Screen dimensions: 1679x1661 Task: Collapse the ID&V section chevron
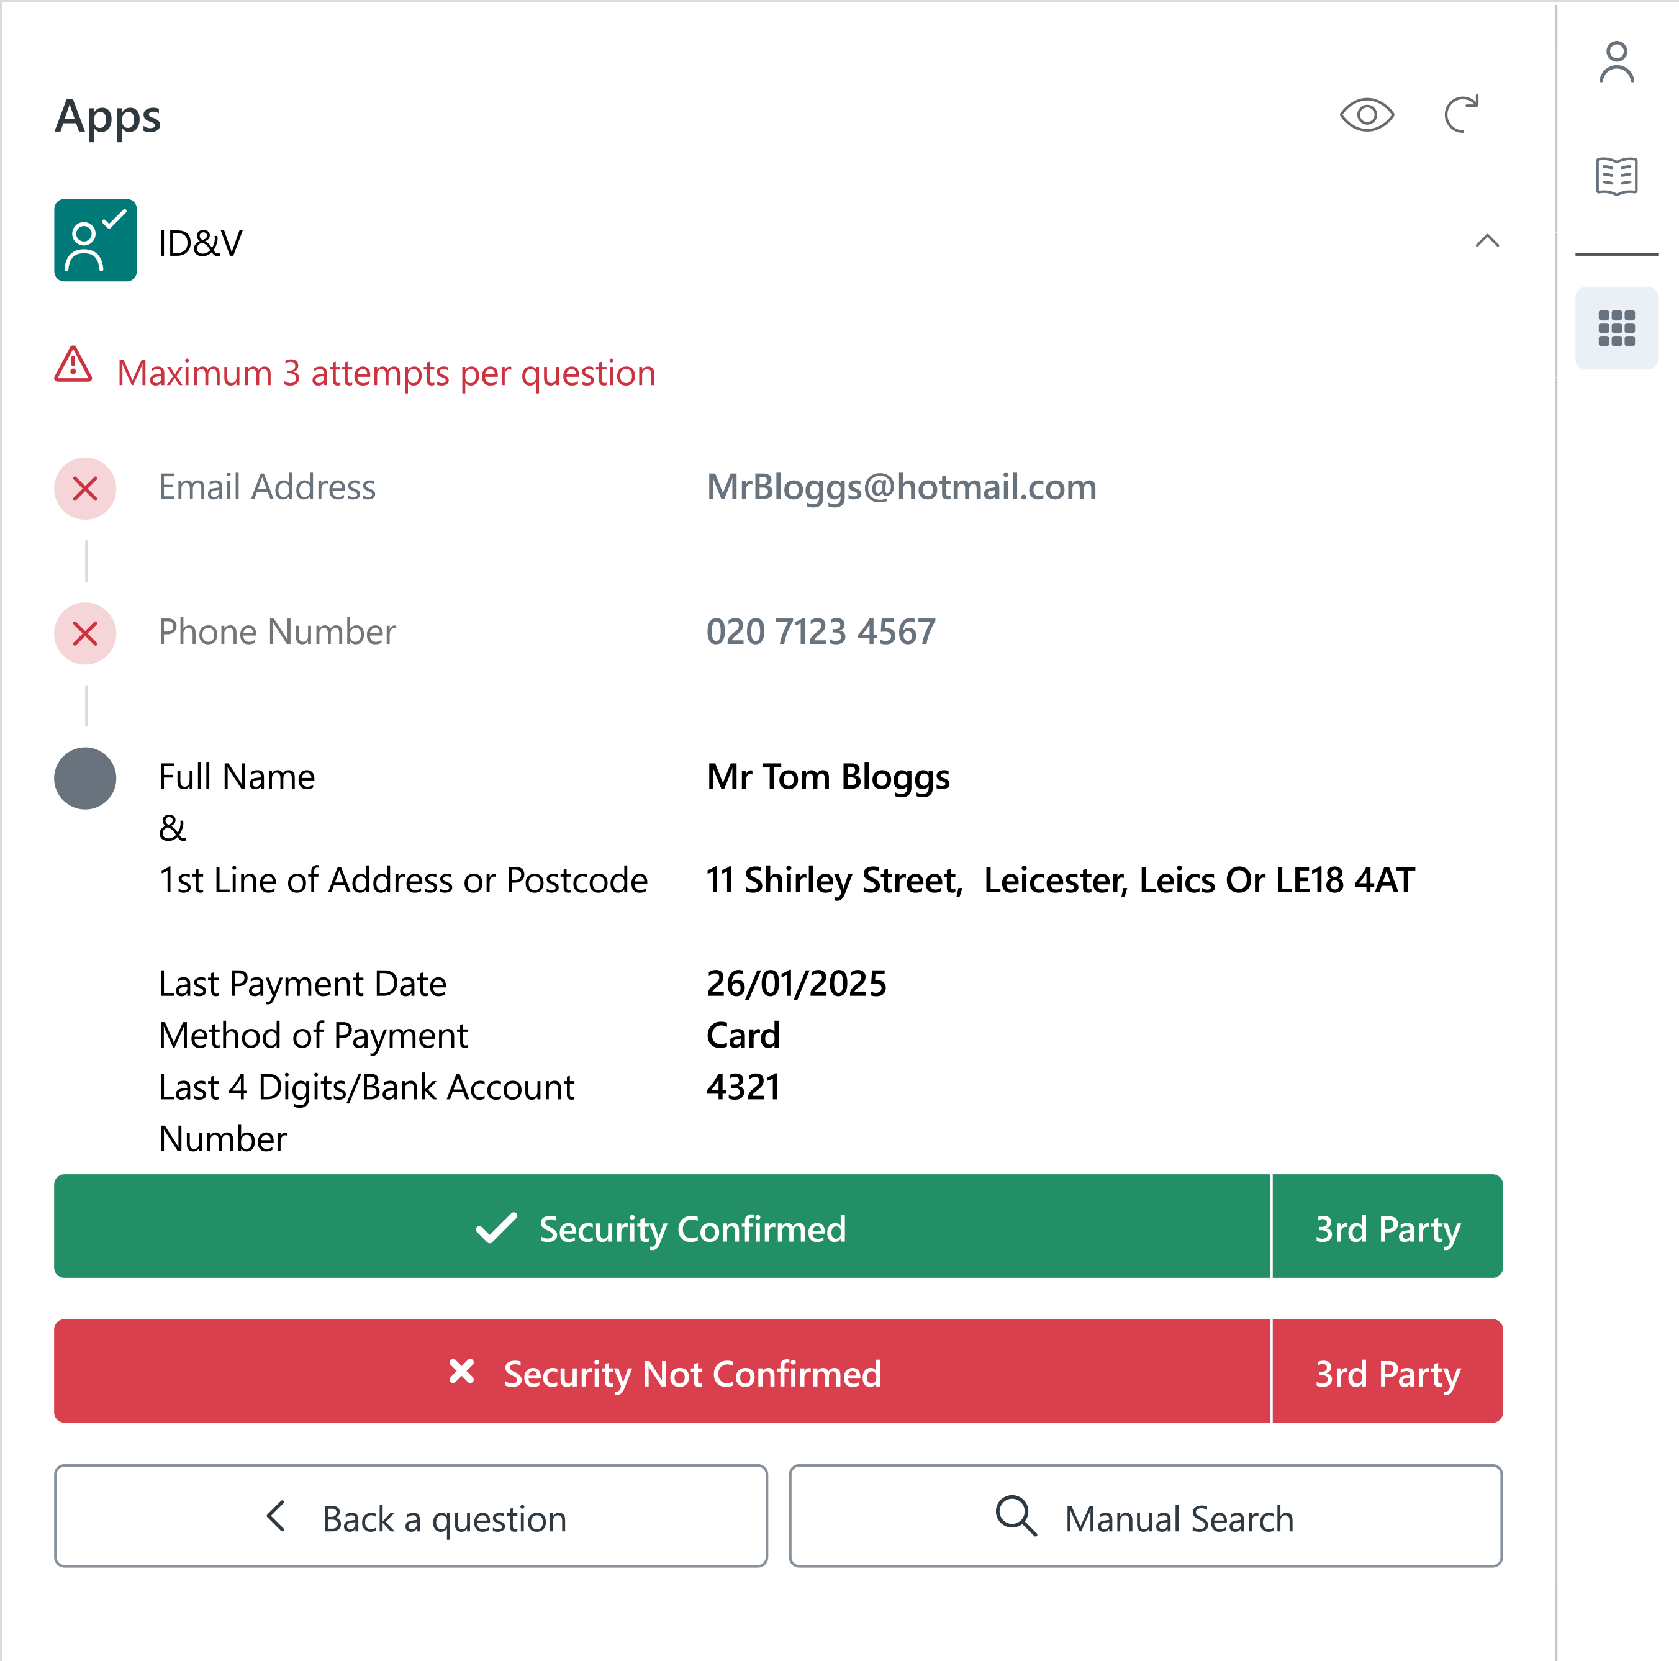coord(1487,241)
